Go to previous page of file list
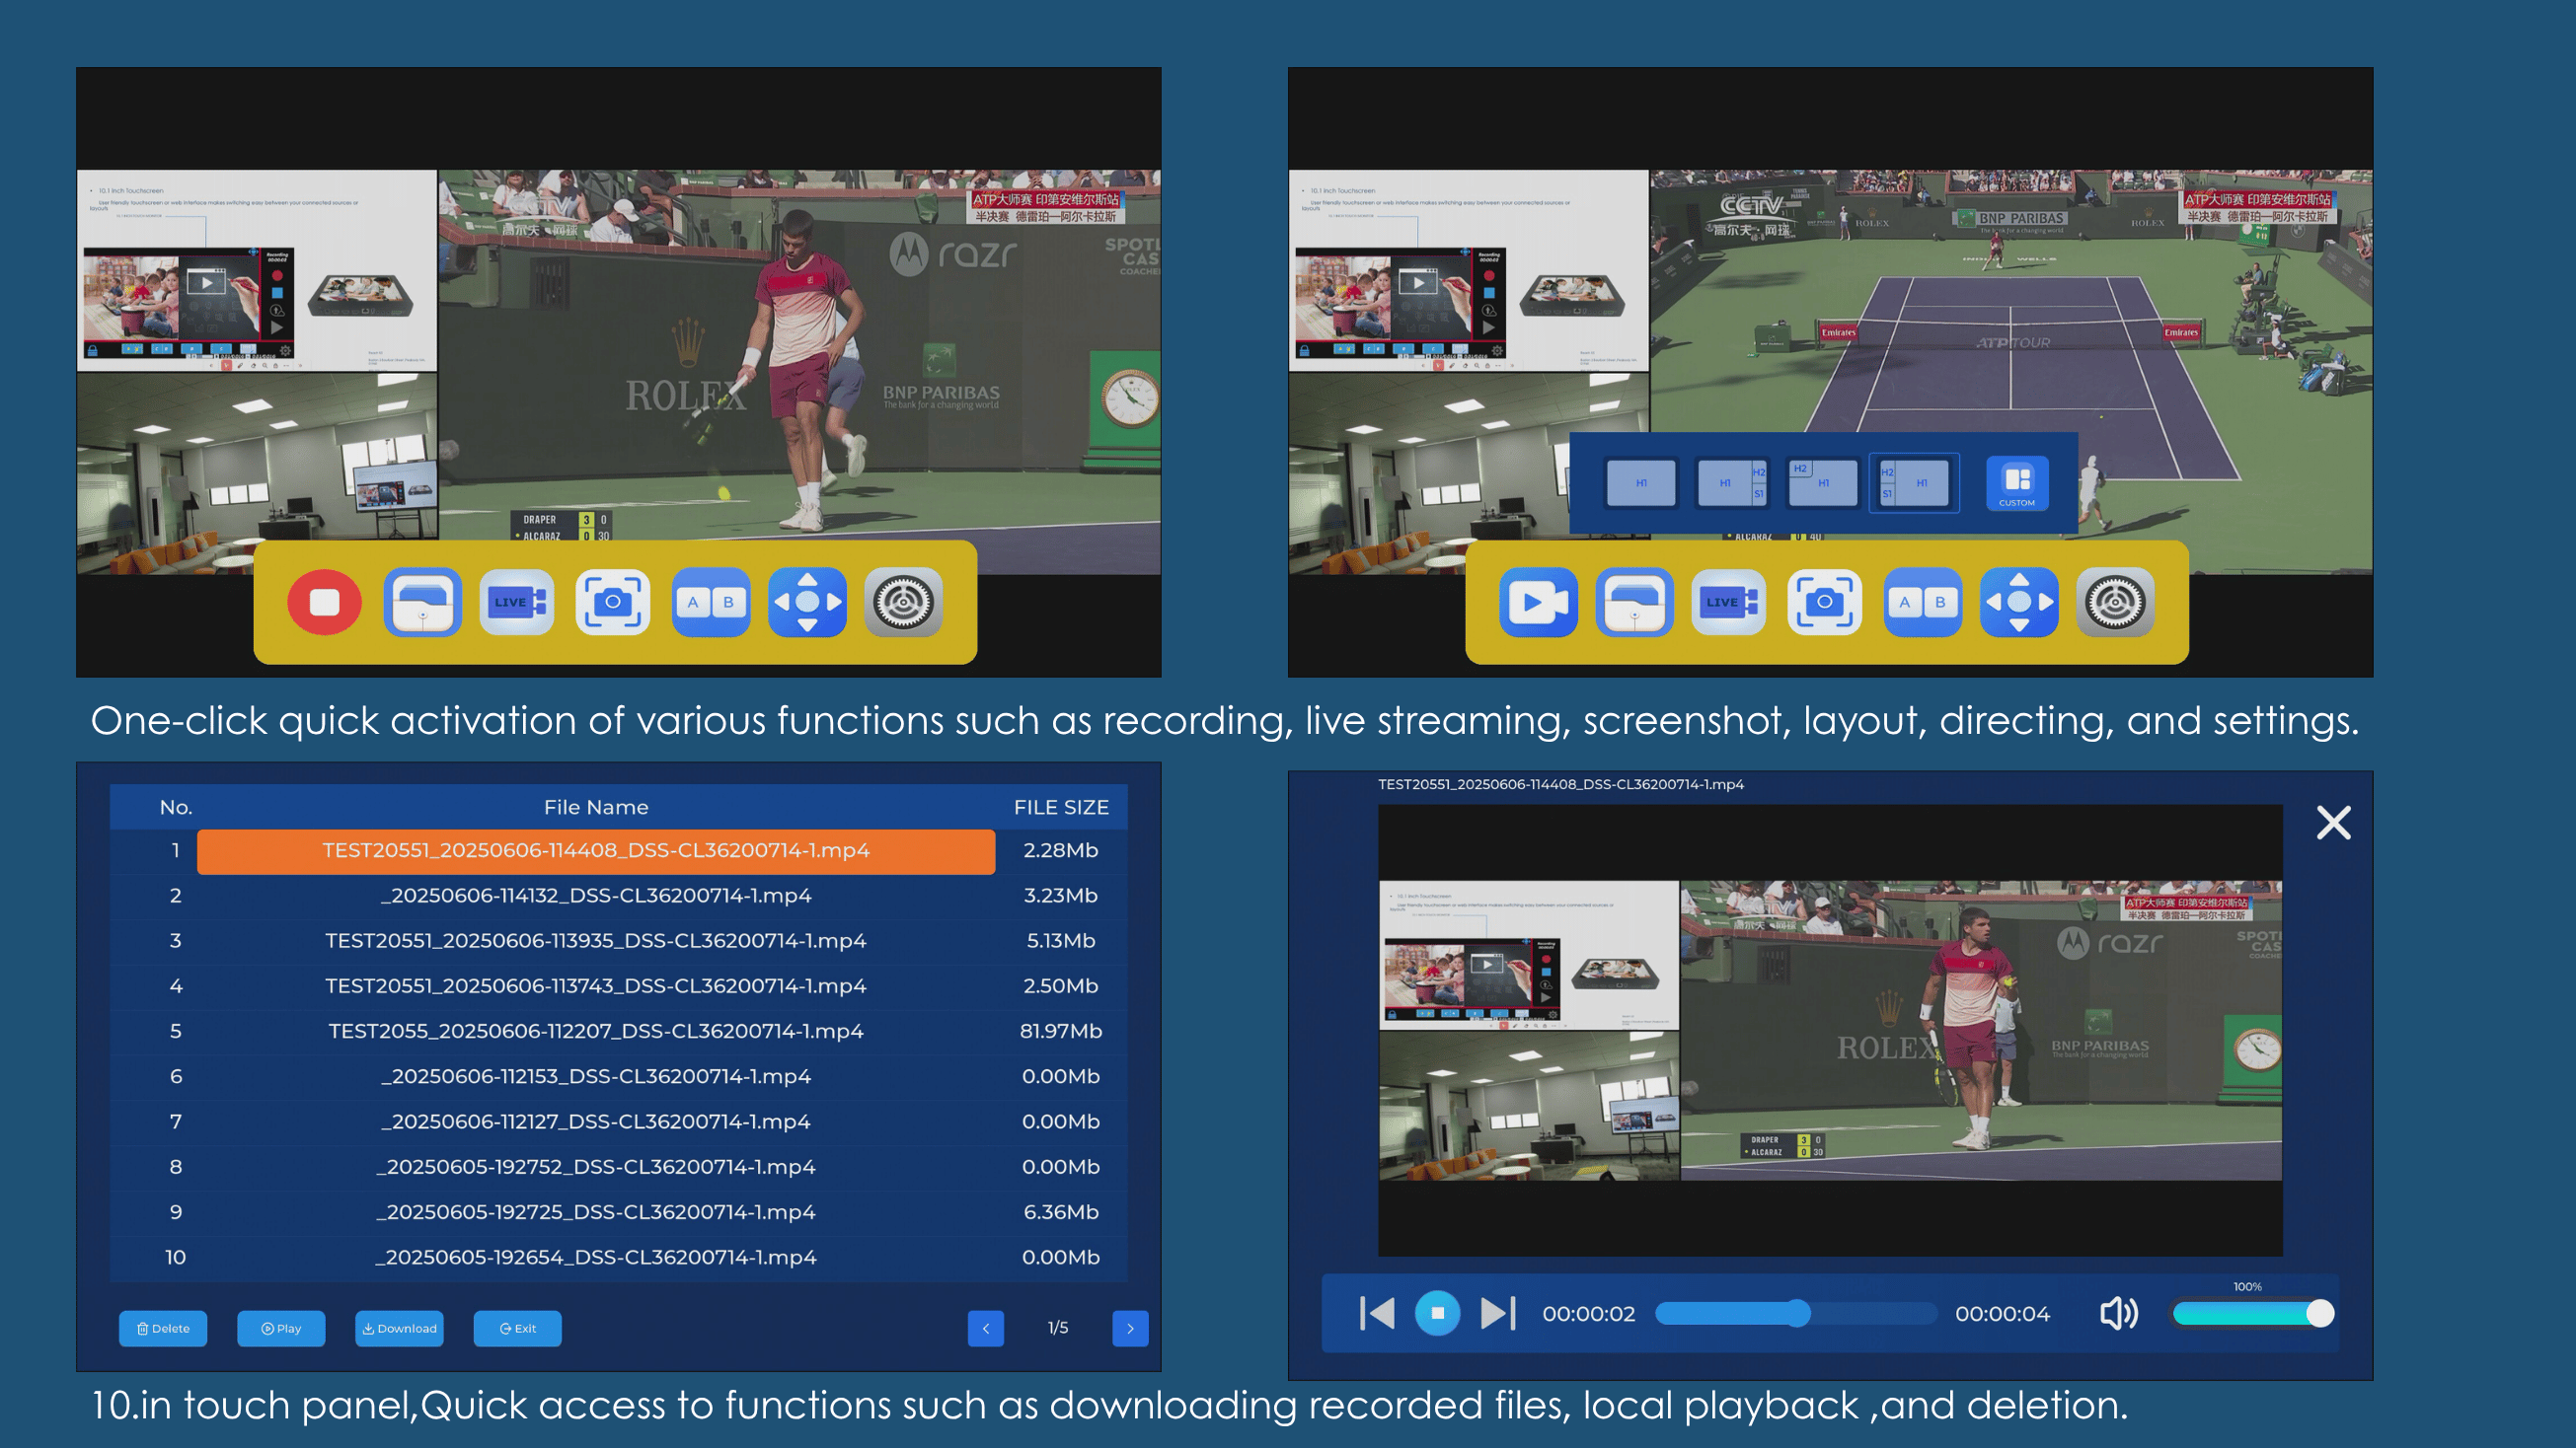 (986, 1328)
